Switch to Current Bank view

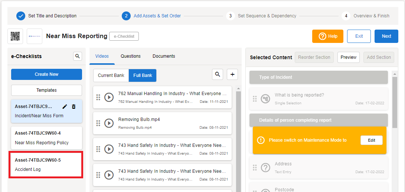coord(111,75)
